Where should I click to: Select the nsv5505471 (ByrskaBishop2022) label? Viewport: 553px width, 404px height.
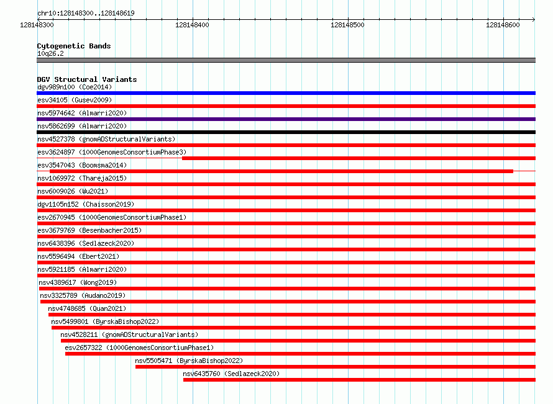pyautogui.click(x=189, y=361)
